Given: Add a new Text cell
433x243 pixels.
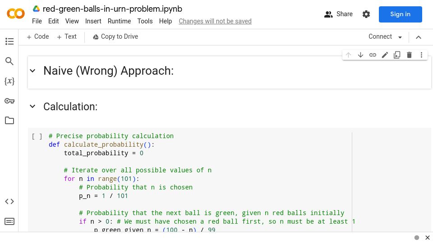Looking at the screenshot, I should pos(67,36).
